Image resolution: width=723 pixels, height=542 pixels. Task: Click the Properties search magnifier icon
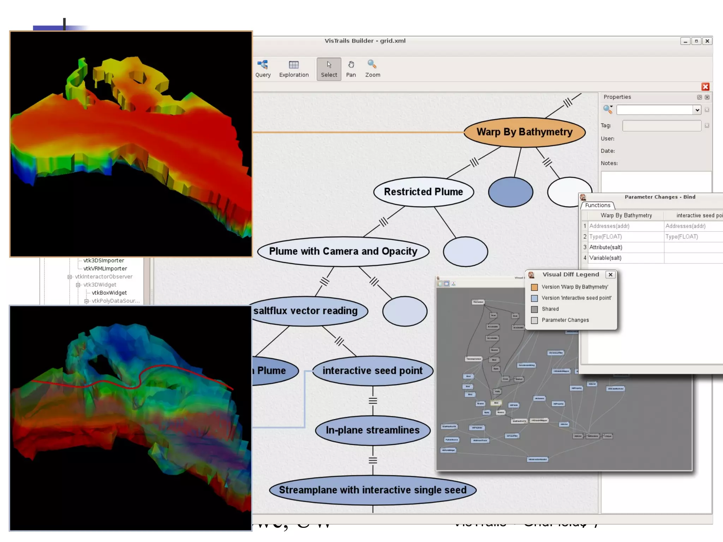pos(608,109)
